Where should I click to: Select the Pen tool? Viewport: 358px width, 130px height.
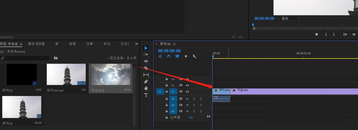[x=146, y=82]
